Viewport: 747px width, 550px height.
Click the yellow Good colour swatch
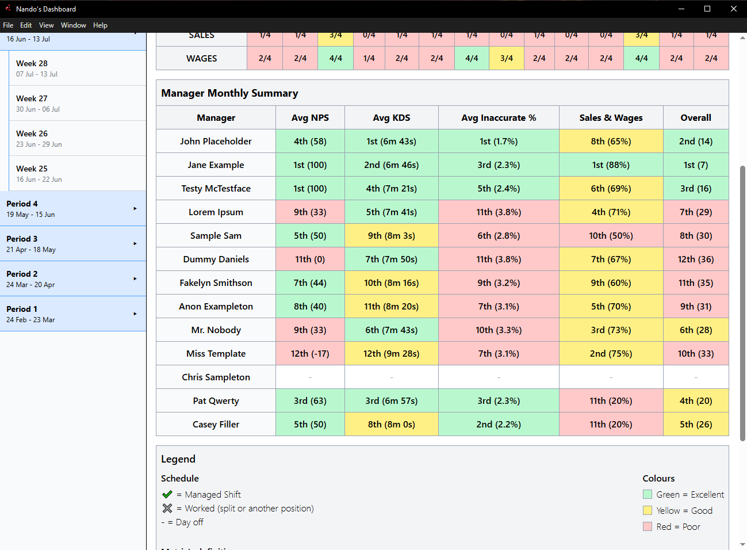coord(648,510)
